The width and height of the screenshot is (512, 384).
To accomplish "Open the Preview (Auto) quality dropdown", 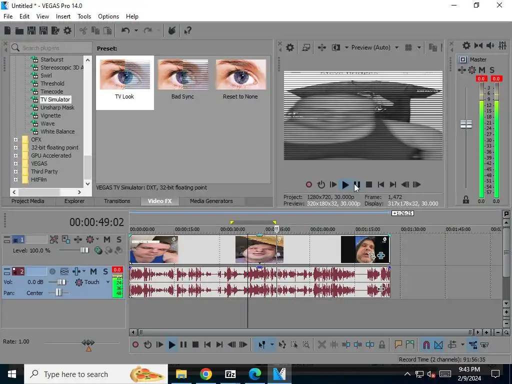I will (x=396, y=47).
